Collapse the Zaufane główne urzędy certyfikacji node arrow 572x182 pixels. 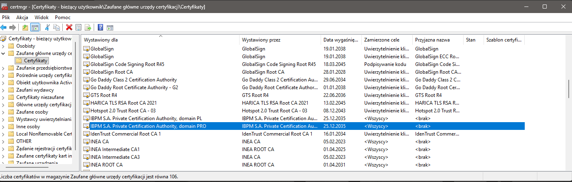(3, 53)
